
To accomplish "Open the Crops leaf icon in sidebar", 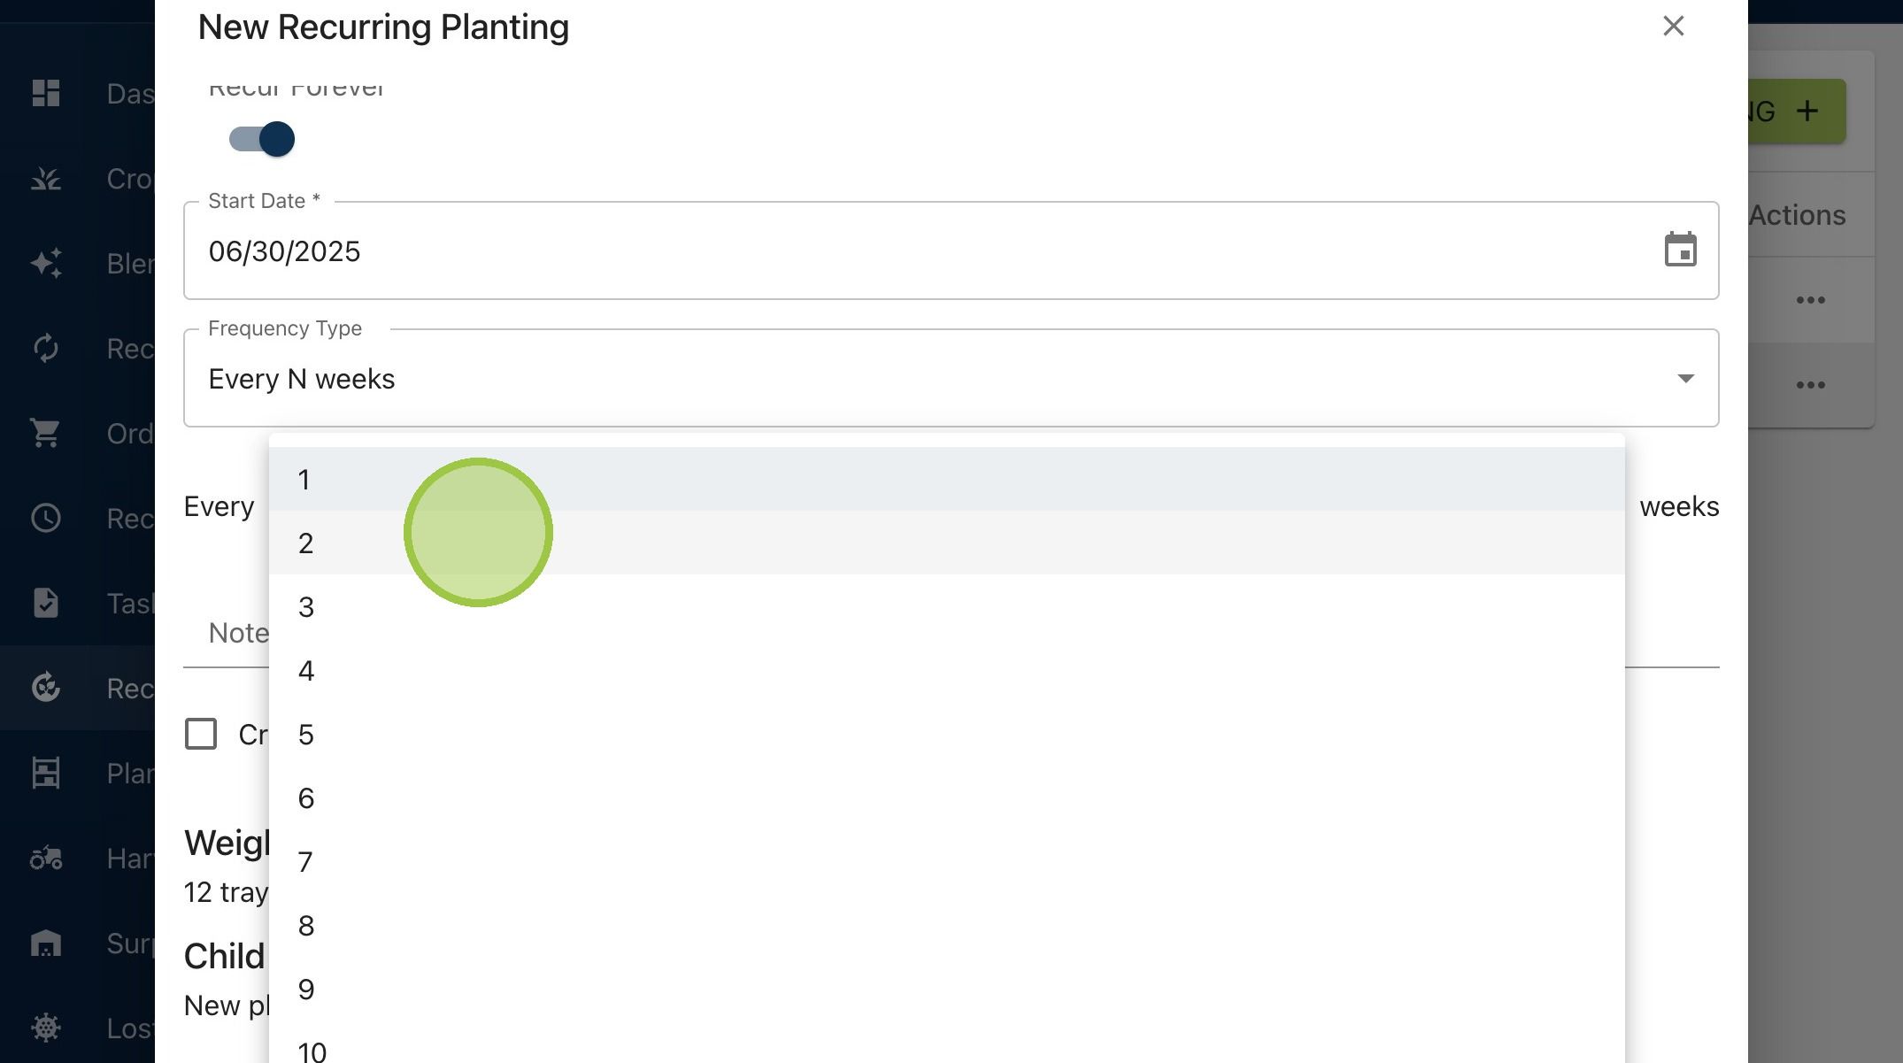I will pos(45,178).
